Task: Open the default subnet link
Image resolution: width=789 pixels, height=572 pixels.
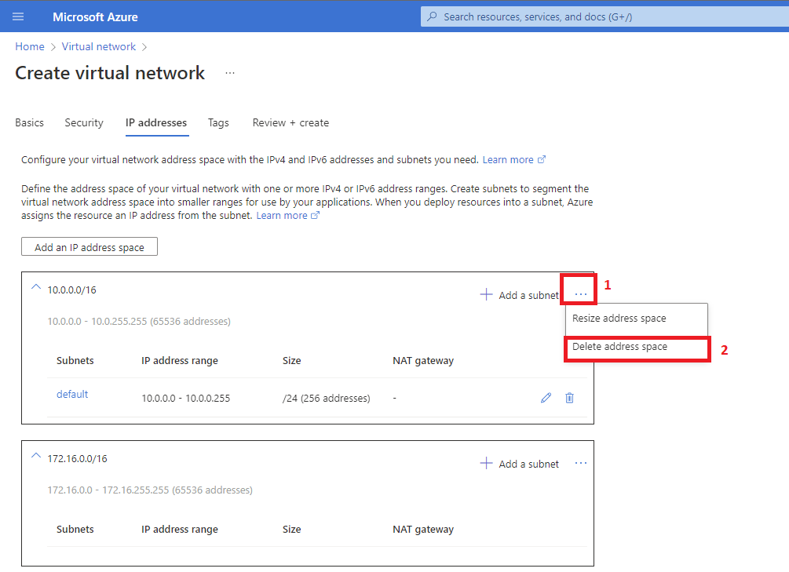Action: (72, 394)
